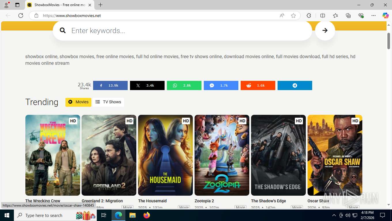Image resolution: width=392 pixels, height=221 pixels.
Task: Open The Shadow's Edge poster
Action: [x=278, y=155]
